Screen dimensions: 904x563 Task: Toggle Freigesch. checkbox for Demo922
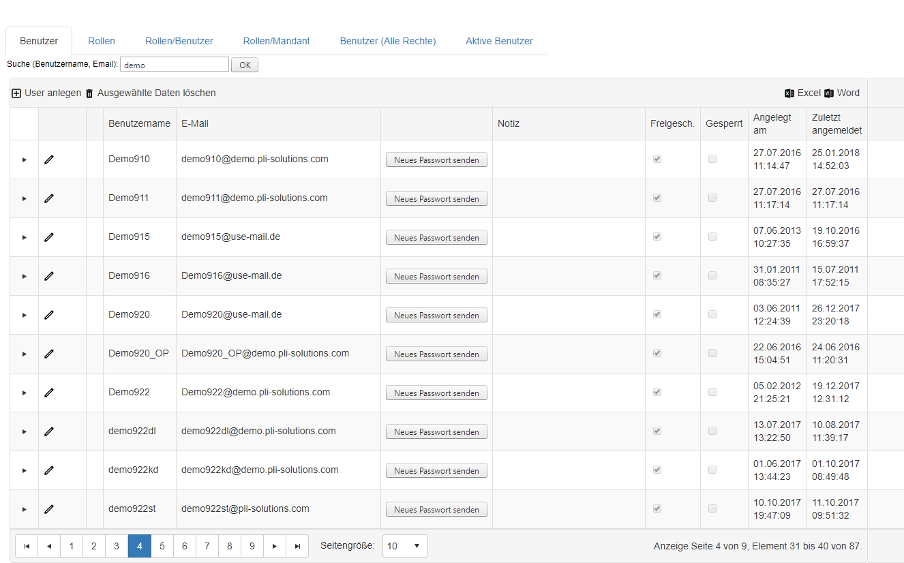(x=657, y=392)
